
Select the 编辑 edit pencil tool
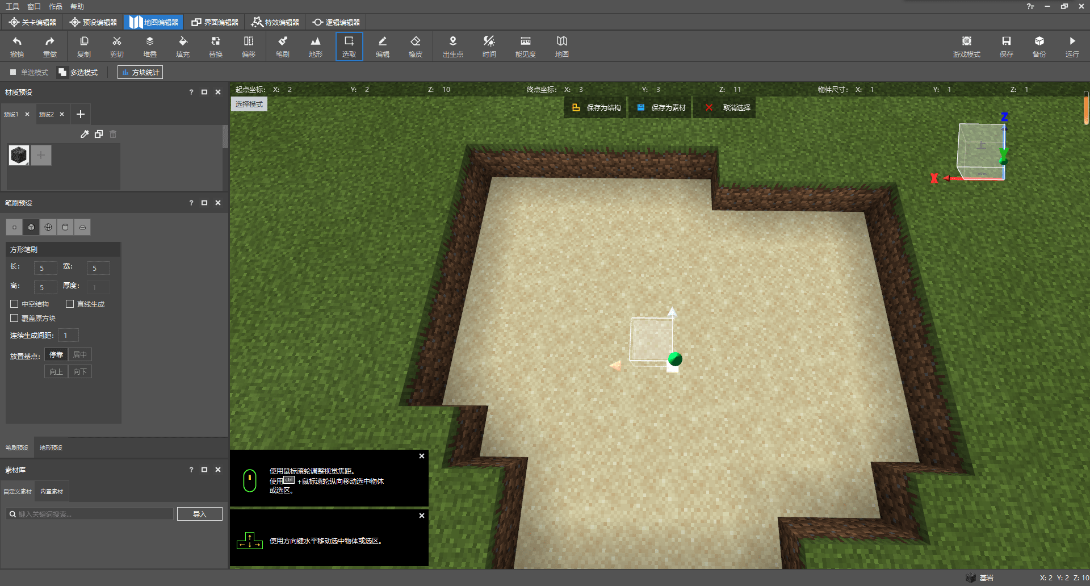(383, 47)
